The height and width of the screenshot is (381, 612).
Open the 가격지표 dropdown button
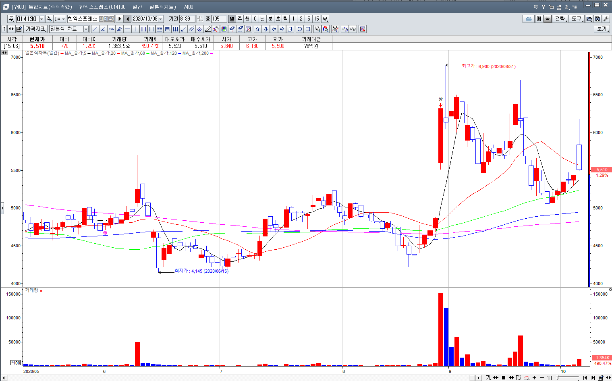pos(36,29)
